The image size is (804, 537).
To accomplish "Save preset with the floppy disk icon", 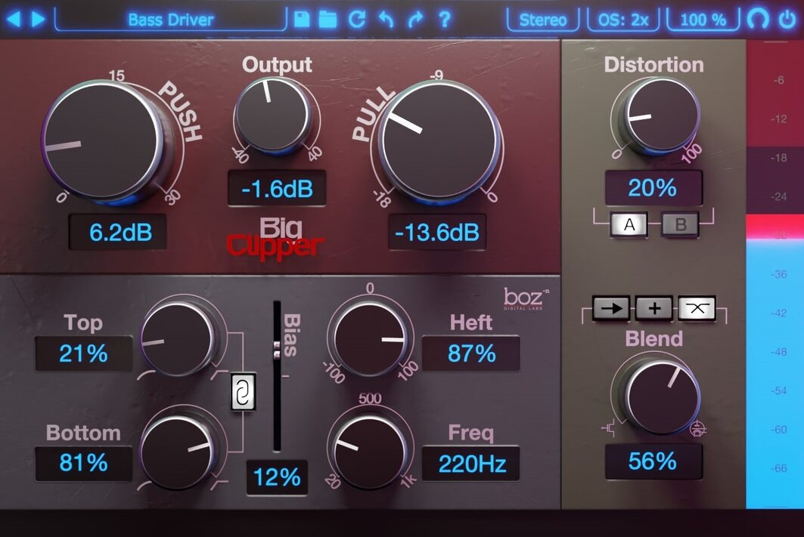I will [302, 19].
